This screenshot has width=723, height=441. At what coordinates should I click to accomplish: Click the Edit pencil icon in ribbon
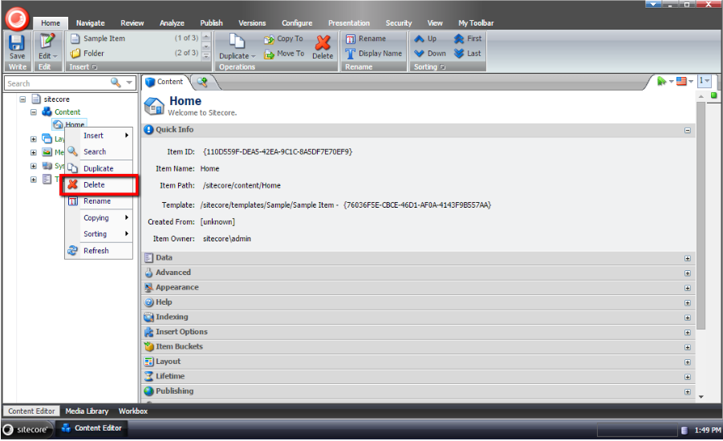(x=47, y=41)
